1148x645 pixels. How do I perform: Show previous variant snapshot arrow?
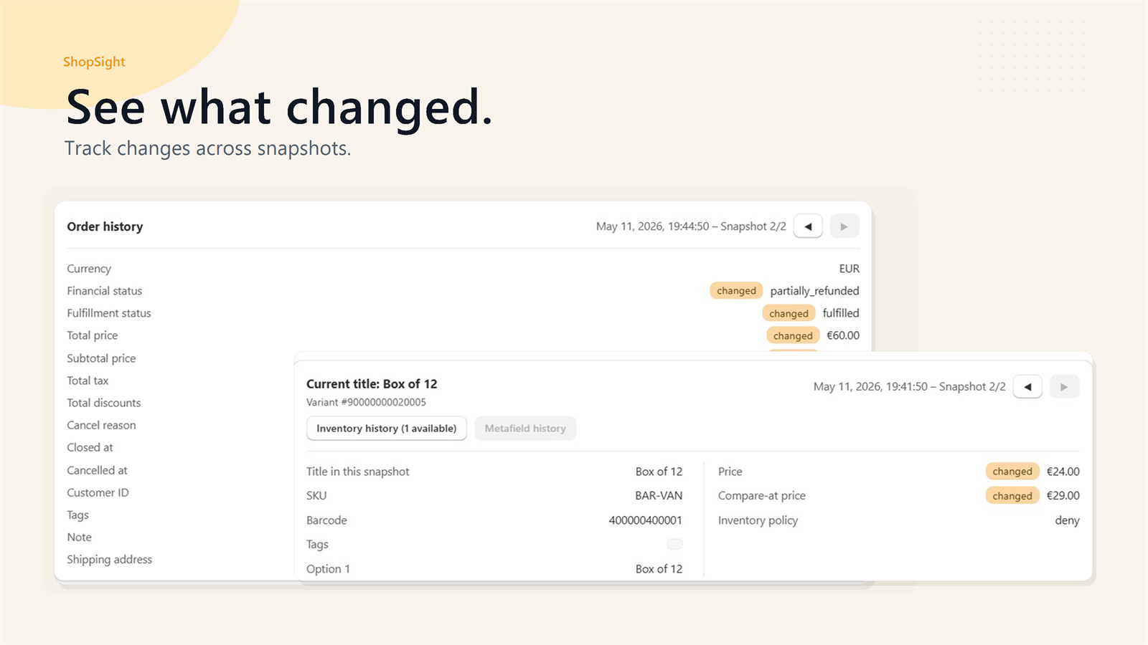1027,387
